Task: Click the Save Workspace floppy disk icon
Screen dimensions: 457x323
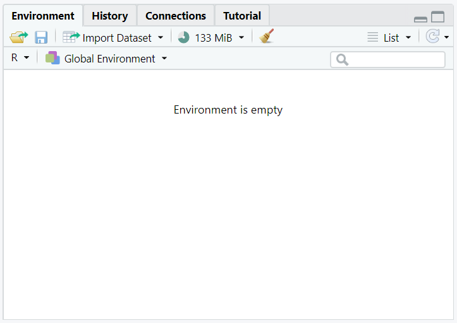Action: (x=41, y=37)
